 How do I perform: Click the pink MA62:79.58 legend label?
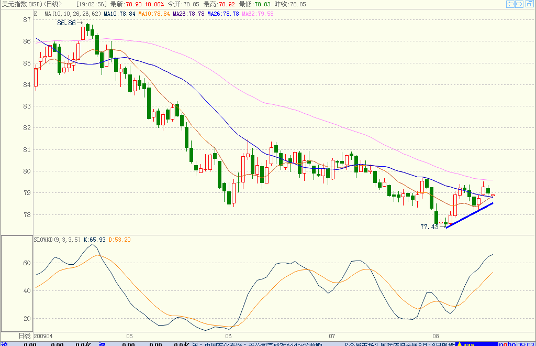pyautogui.click(x=258, y=14)
